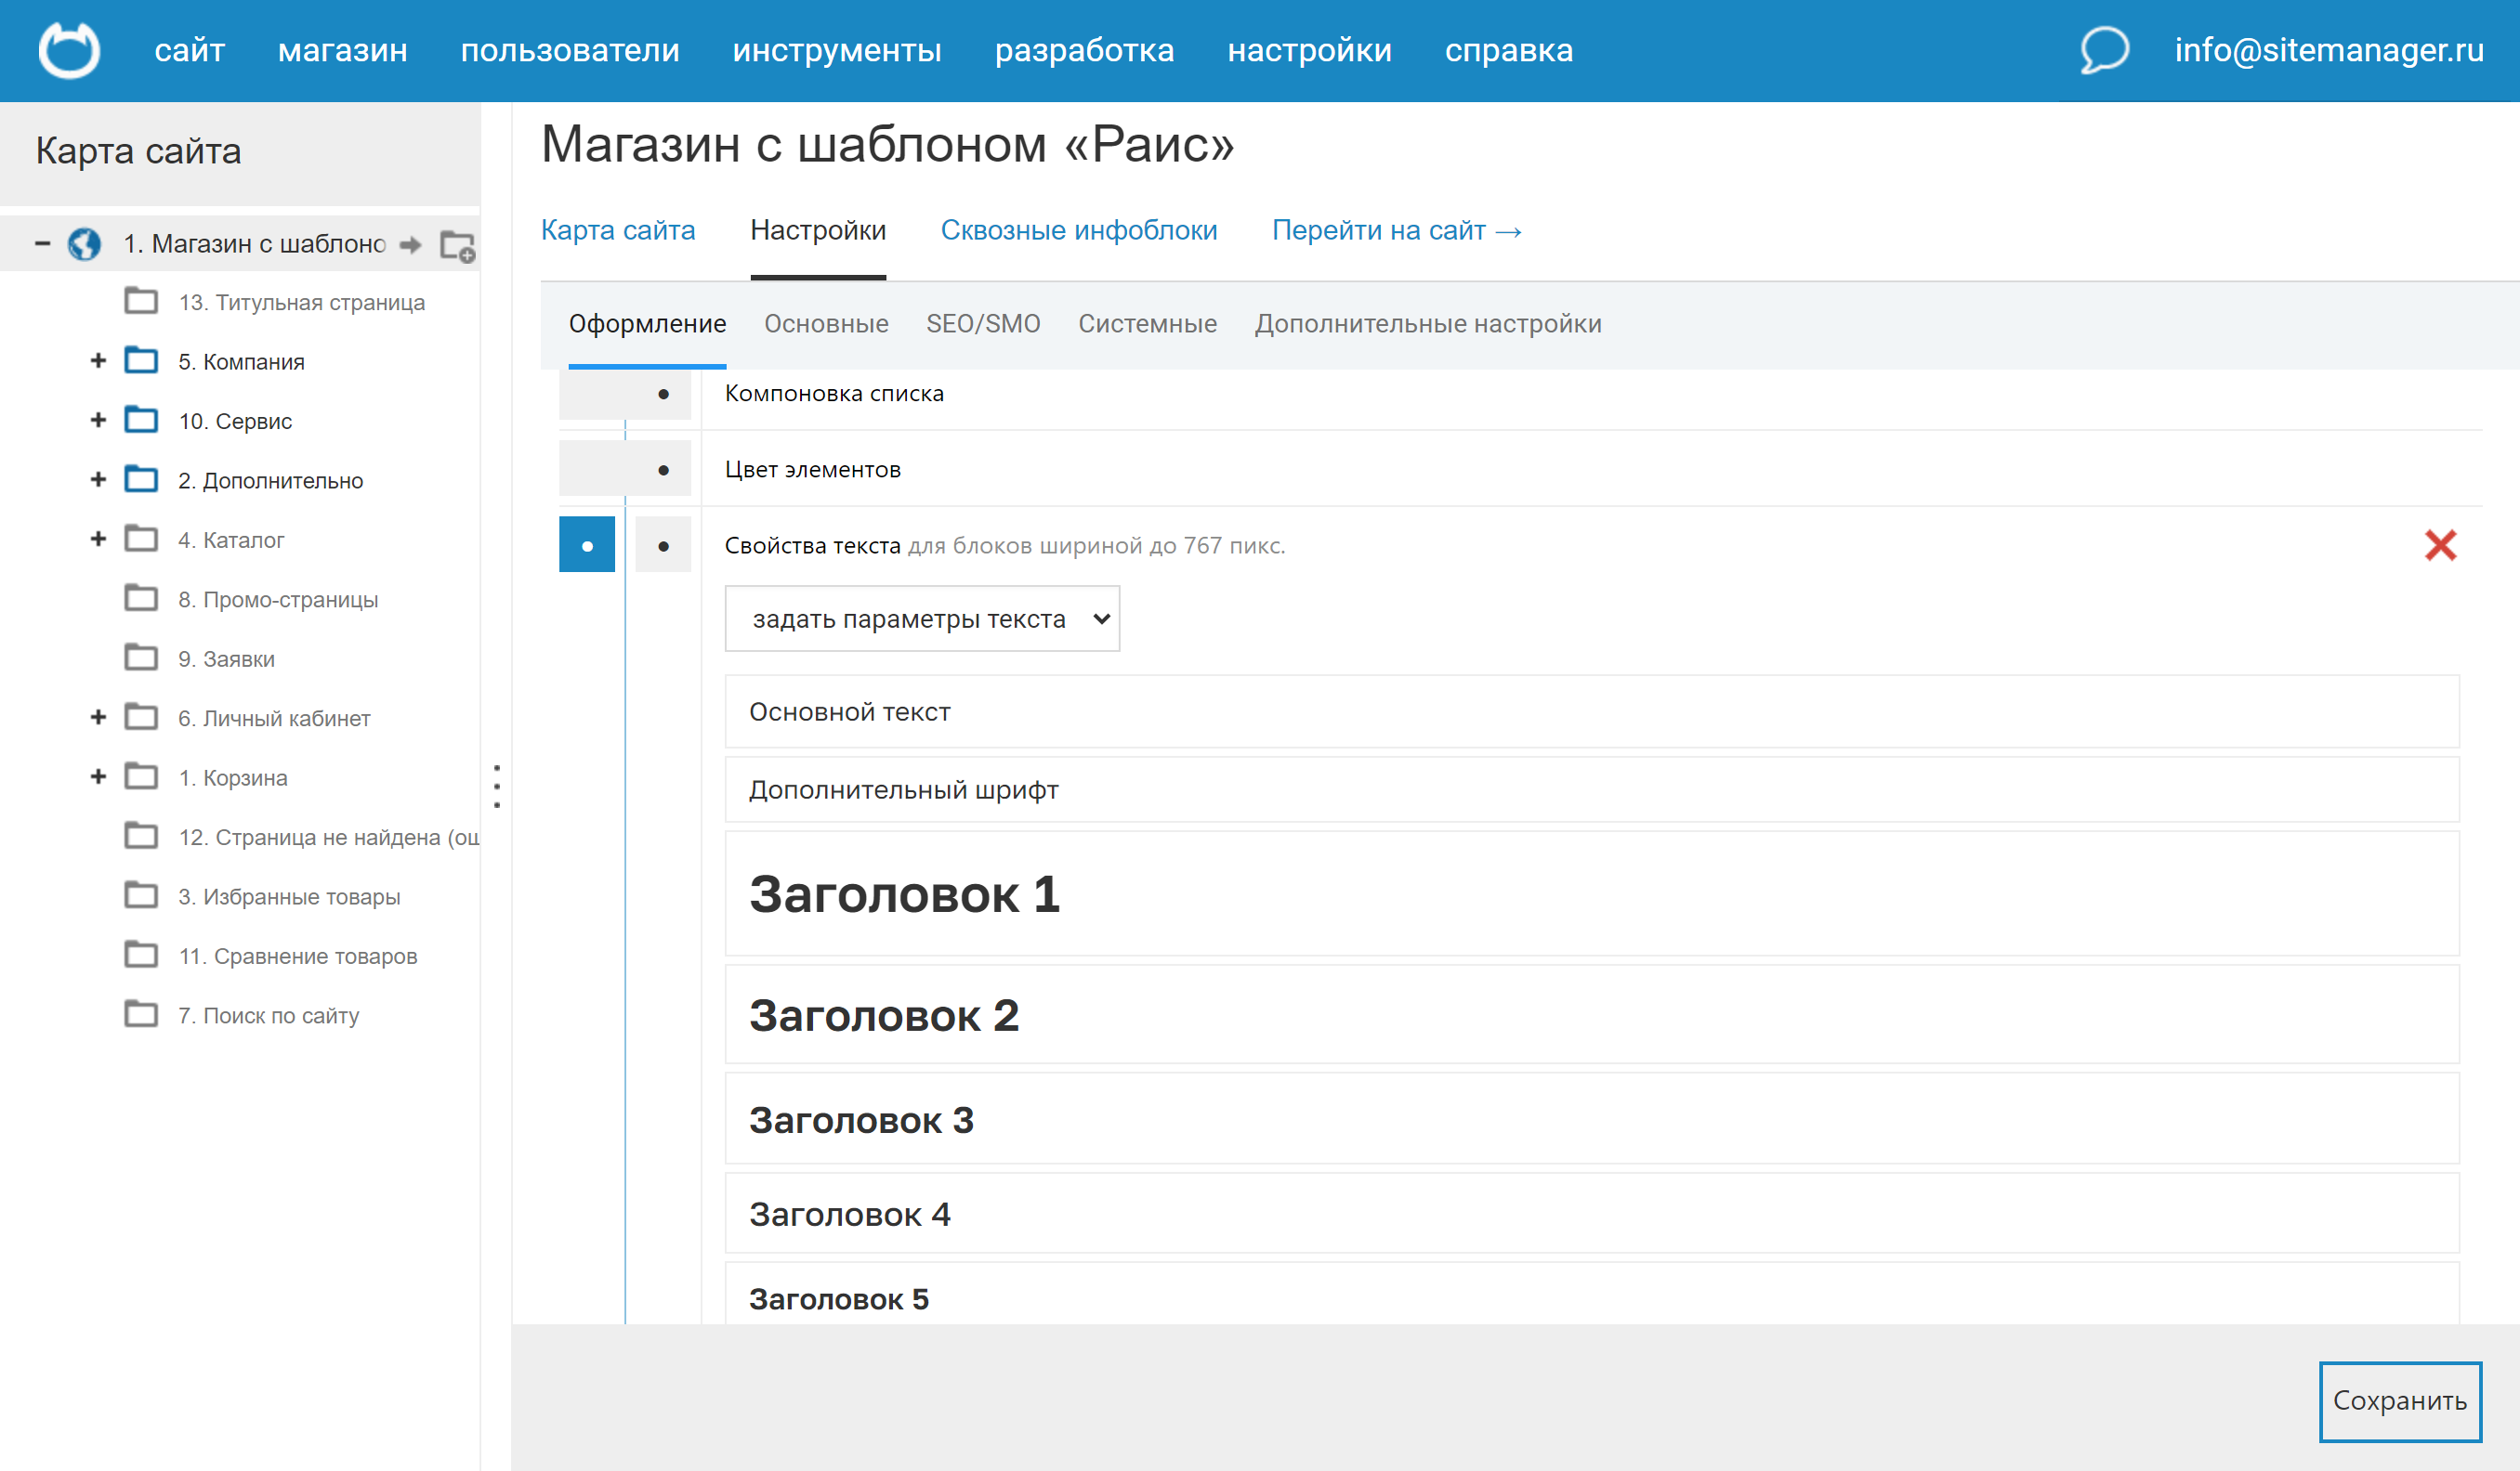Open the пользователи menu
2520x1471 pixels.
570,50
